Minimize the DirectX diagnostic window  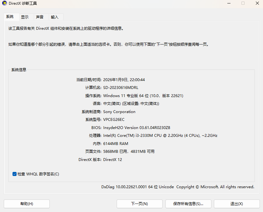tap(229, 3)
